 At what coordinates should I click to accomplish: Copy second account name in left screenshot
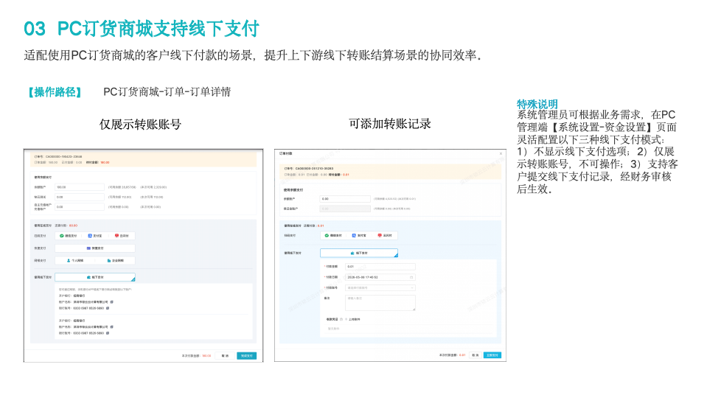(112, 327)
